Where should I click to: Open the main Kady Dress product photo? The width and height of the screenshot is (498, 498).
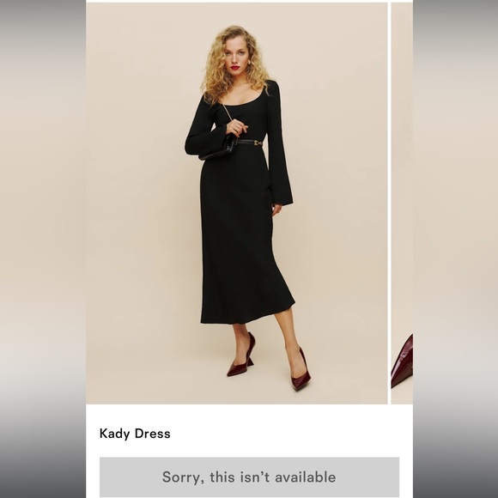[x=237, y=203]
